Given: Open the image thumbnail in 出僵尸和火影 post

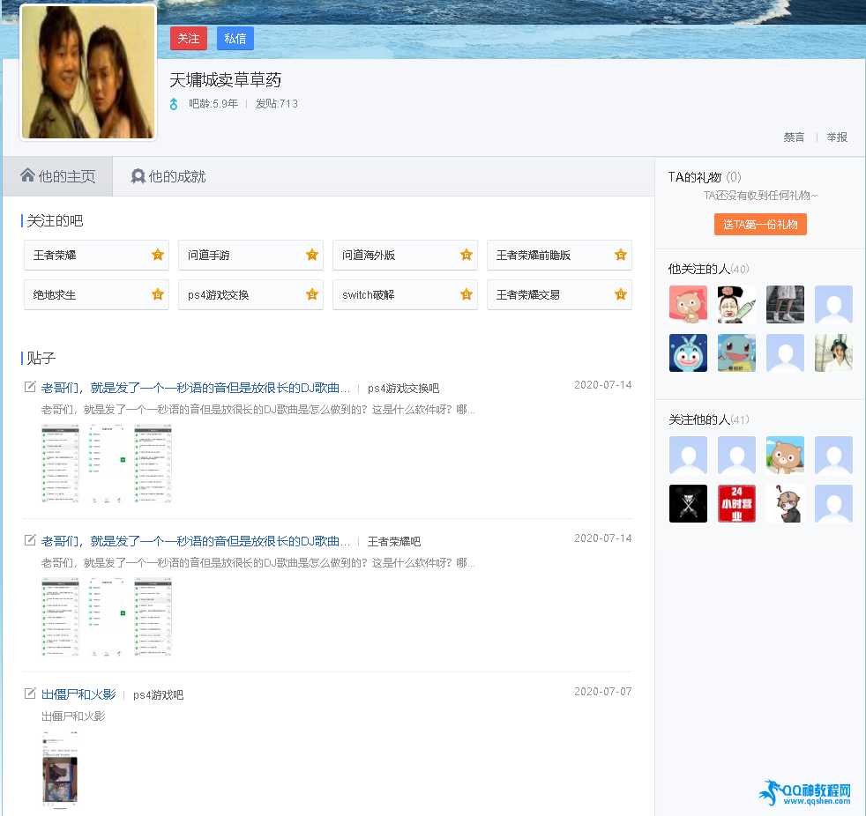Looking at the screenshot, I should (60, 770).
